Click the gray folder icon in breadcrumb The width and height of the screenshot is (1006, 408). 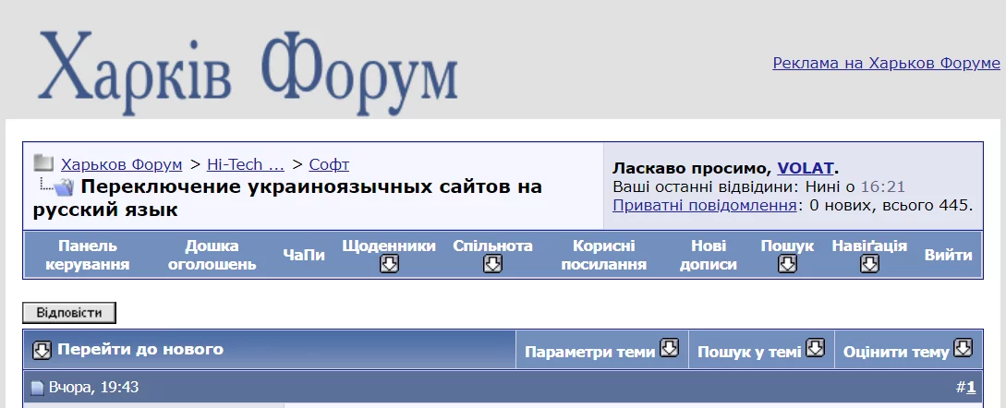click(43, 163)
